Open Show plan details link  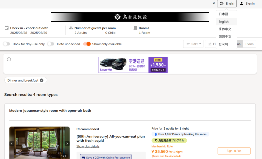click(x=88, y=146)
